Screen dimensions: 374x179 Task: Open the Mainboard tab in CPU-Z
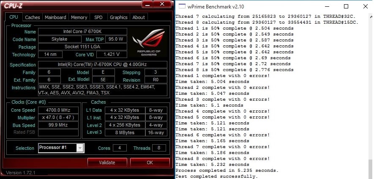[x=55, y=17]
